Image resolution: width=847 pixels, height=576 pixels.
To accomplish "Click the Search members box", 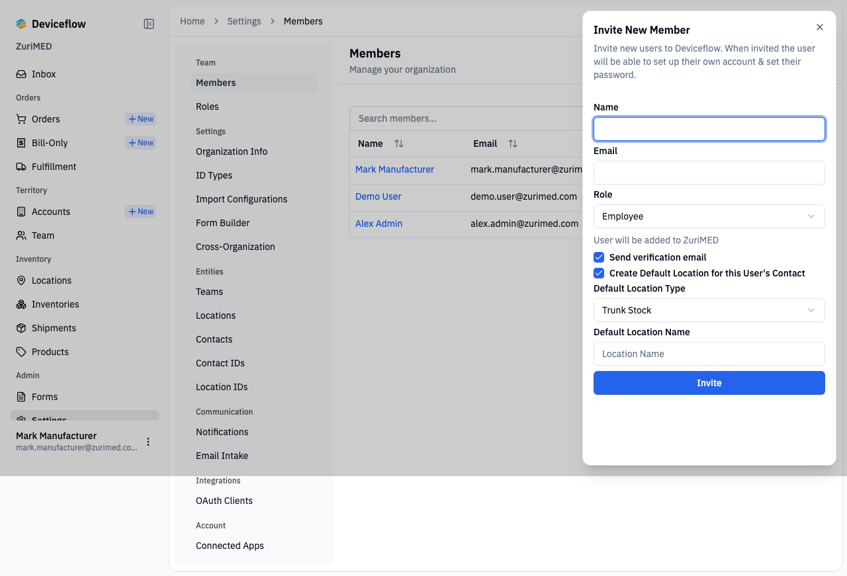I will coord(466,118).
